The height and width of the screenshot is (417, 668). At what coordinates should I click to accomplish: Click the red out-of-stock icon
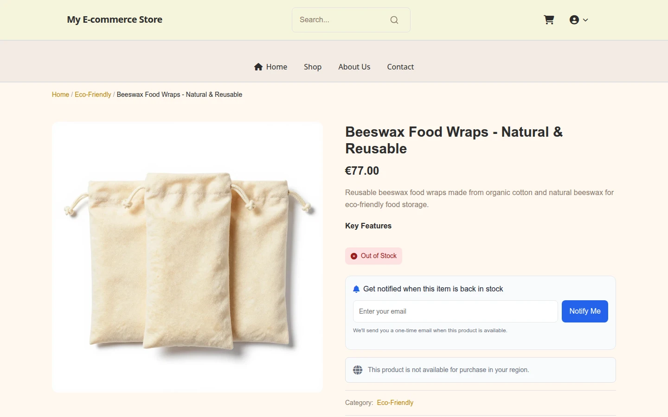coord(354,256)
